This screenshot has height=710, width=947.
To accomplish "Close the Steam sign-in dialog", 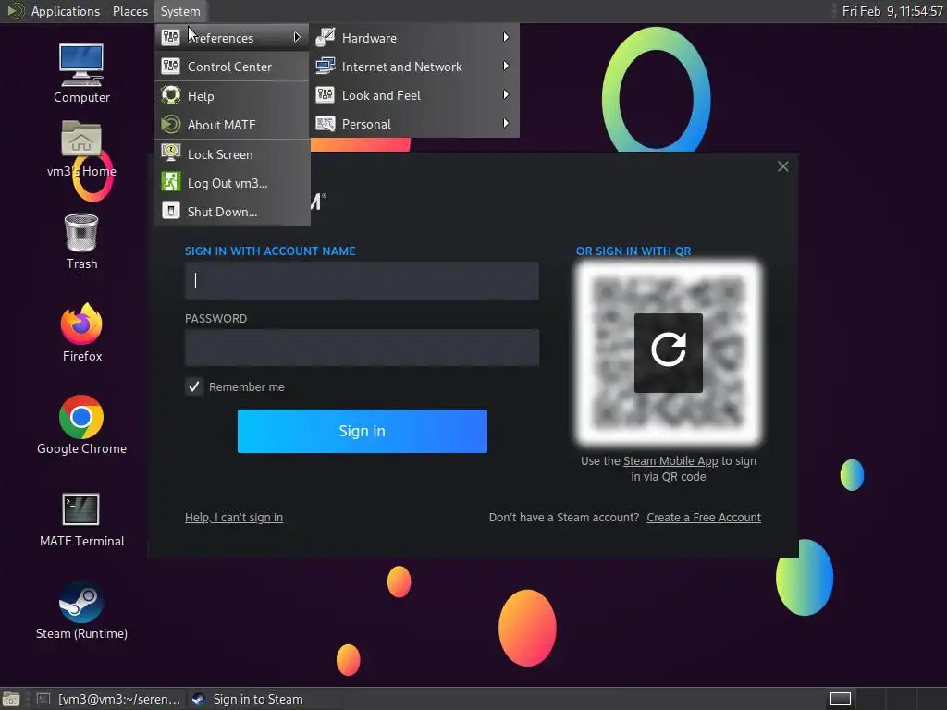I will (782, 166).
